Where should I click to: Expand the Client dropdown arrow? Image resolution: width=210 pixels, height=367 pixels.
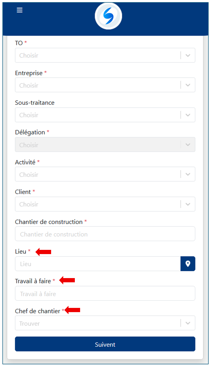(188, 204)
